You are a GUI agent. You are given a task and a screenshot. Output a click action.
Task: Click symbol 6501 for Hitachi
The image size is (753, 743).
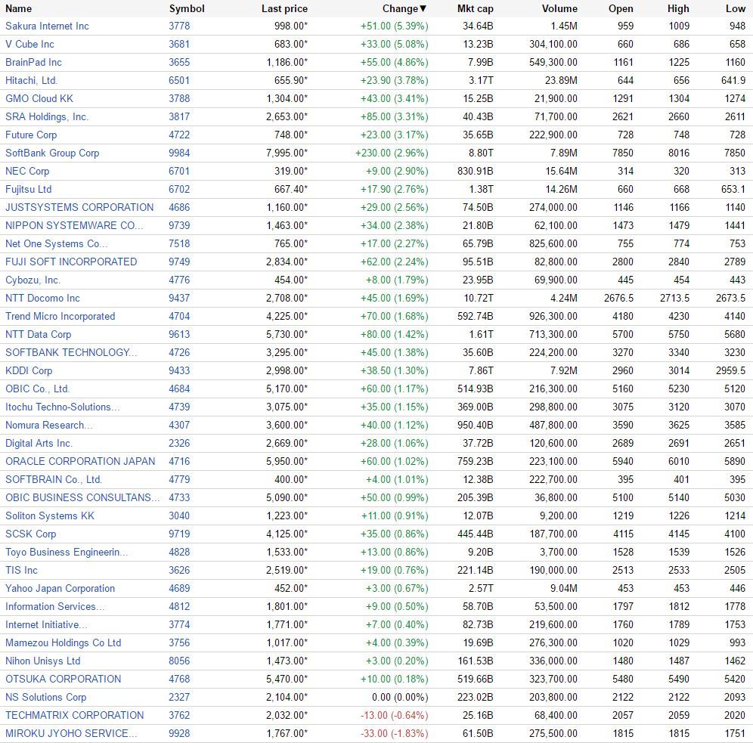pos(179,81)
